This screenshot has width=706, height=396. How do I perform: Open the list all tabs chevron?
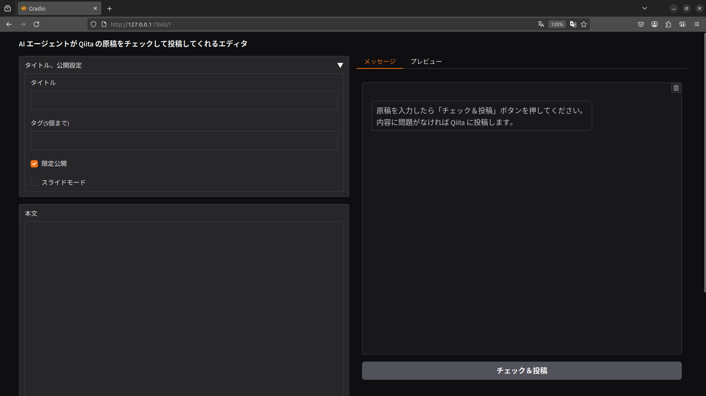click(x=645, y=8)
